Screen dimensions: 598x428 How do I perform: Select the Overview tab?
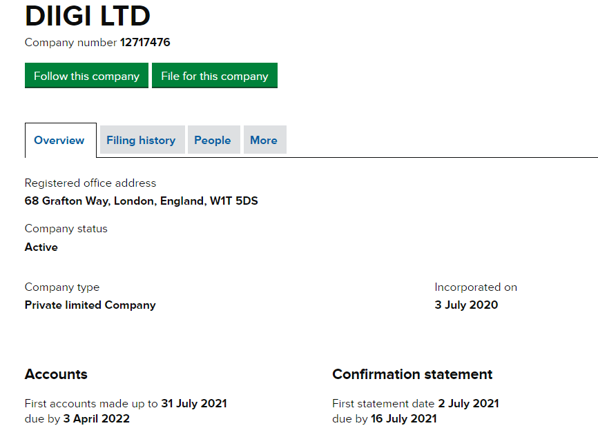(59, 140)
